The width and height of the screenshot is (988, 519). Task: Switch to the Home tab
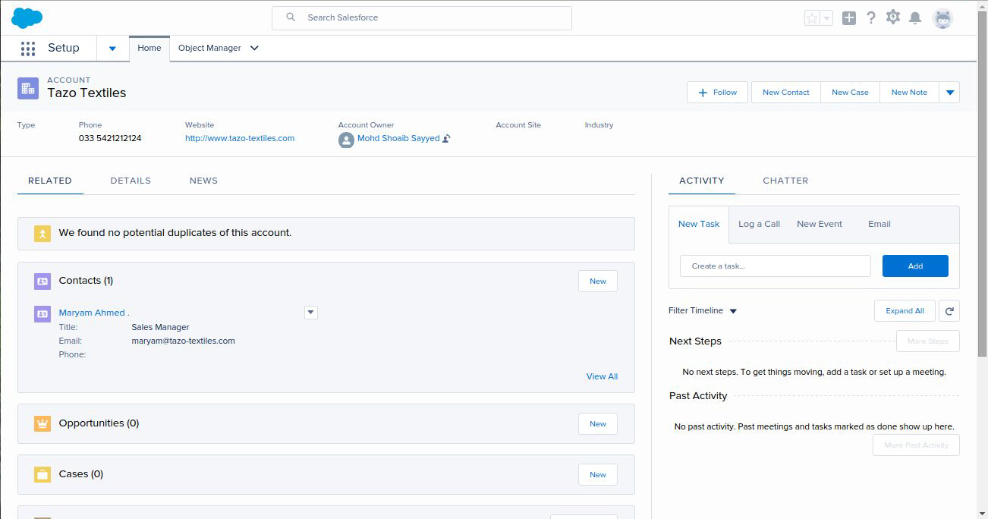tap(149, 48)
